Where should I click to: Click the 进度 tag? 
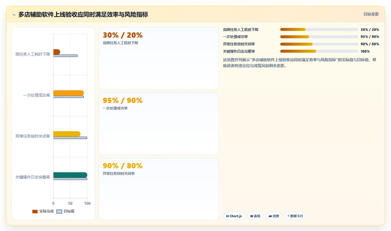pyautogui.click(x=274, y=216)
